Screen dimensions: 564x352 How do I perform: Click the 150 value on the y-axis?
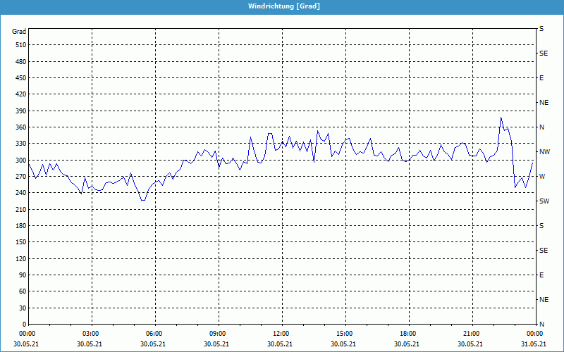[20, 242]
